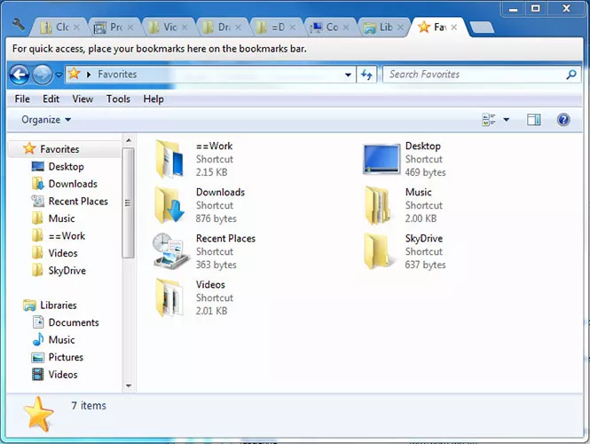Click the ==Work shortcut folder icon

(x=169, y=159)
